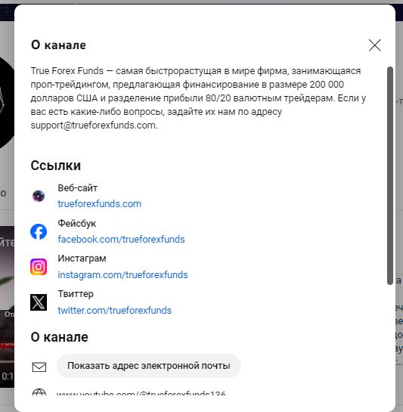Click "Показать адрес электронной почты" button
This screenshot has height=412, width=403.
[149, 366]
